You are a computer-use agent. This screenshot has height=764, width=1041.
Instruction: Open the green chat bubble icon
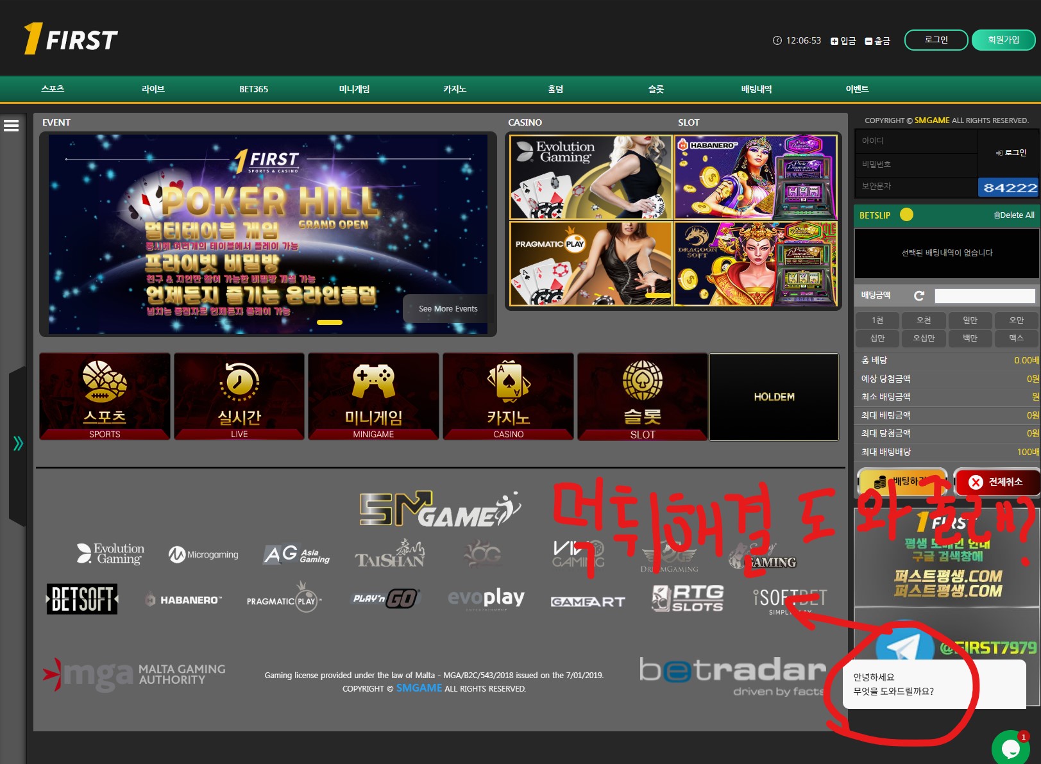click(1010, 747)
